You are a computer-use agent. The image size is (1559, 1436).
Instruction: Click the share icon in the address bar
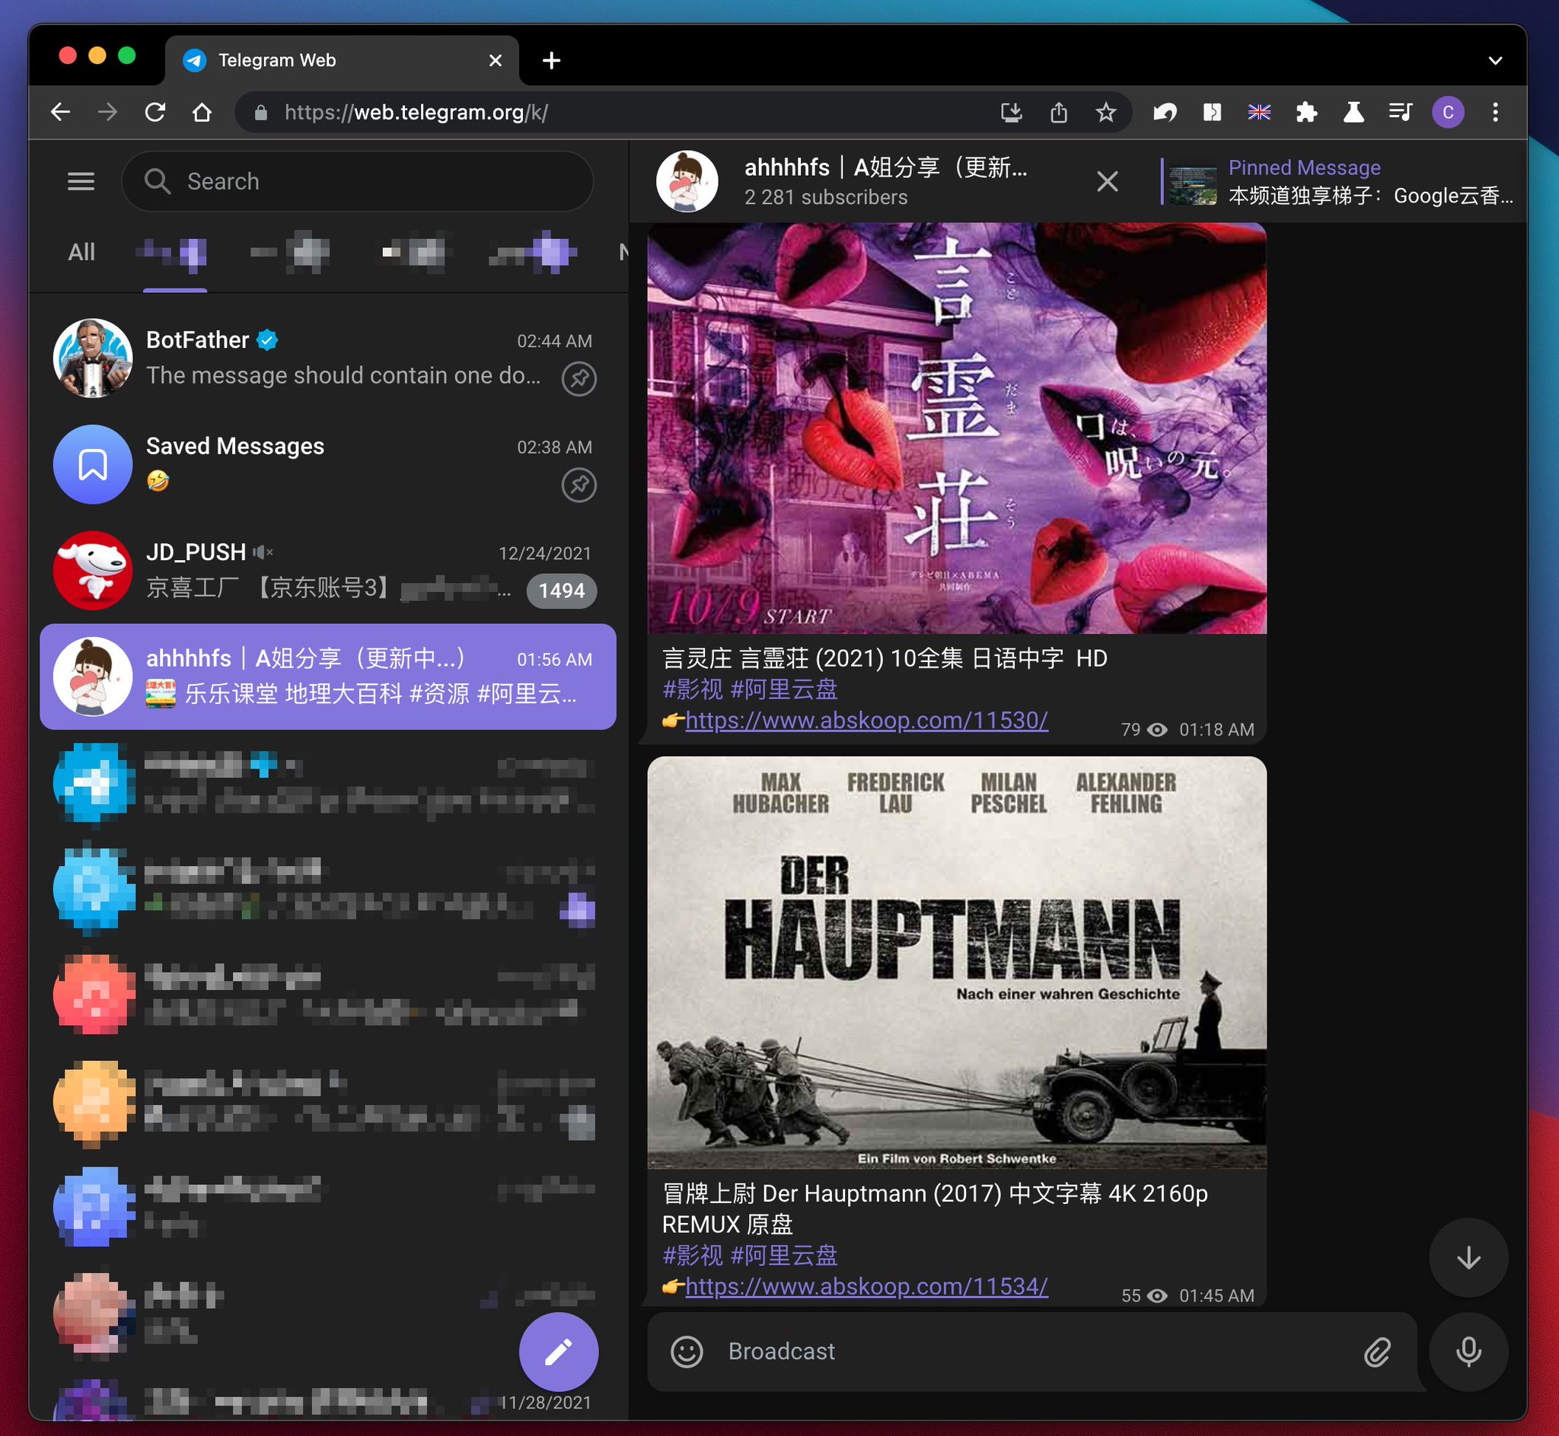coord(1059,112)
